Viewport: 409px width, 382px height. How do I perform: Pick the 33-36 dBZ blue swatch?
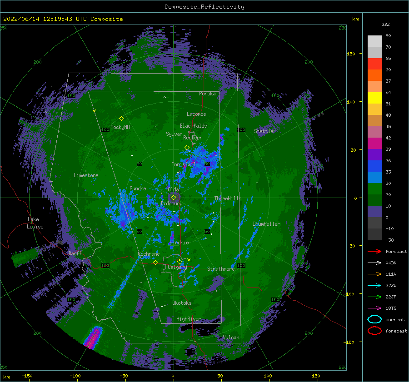(x=374, y=166)
